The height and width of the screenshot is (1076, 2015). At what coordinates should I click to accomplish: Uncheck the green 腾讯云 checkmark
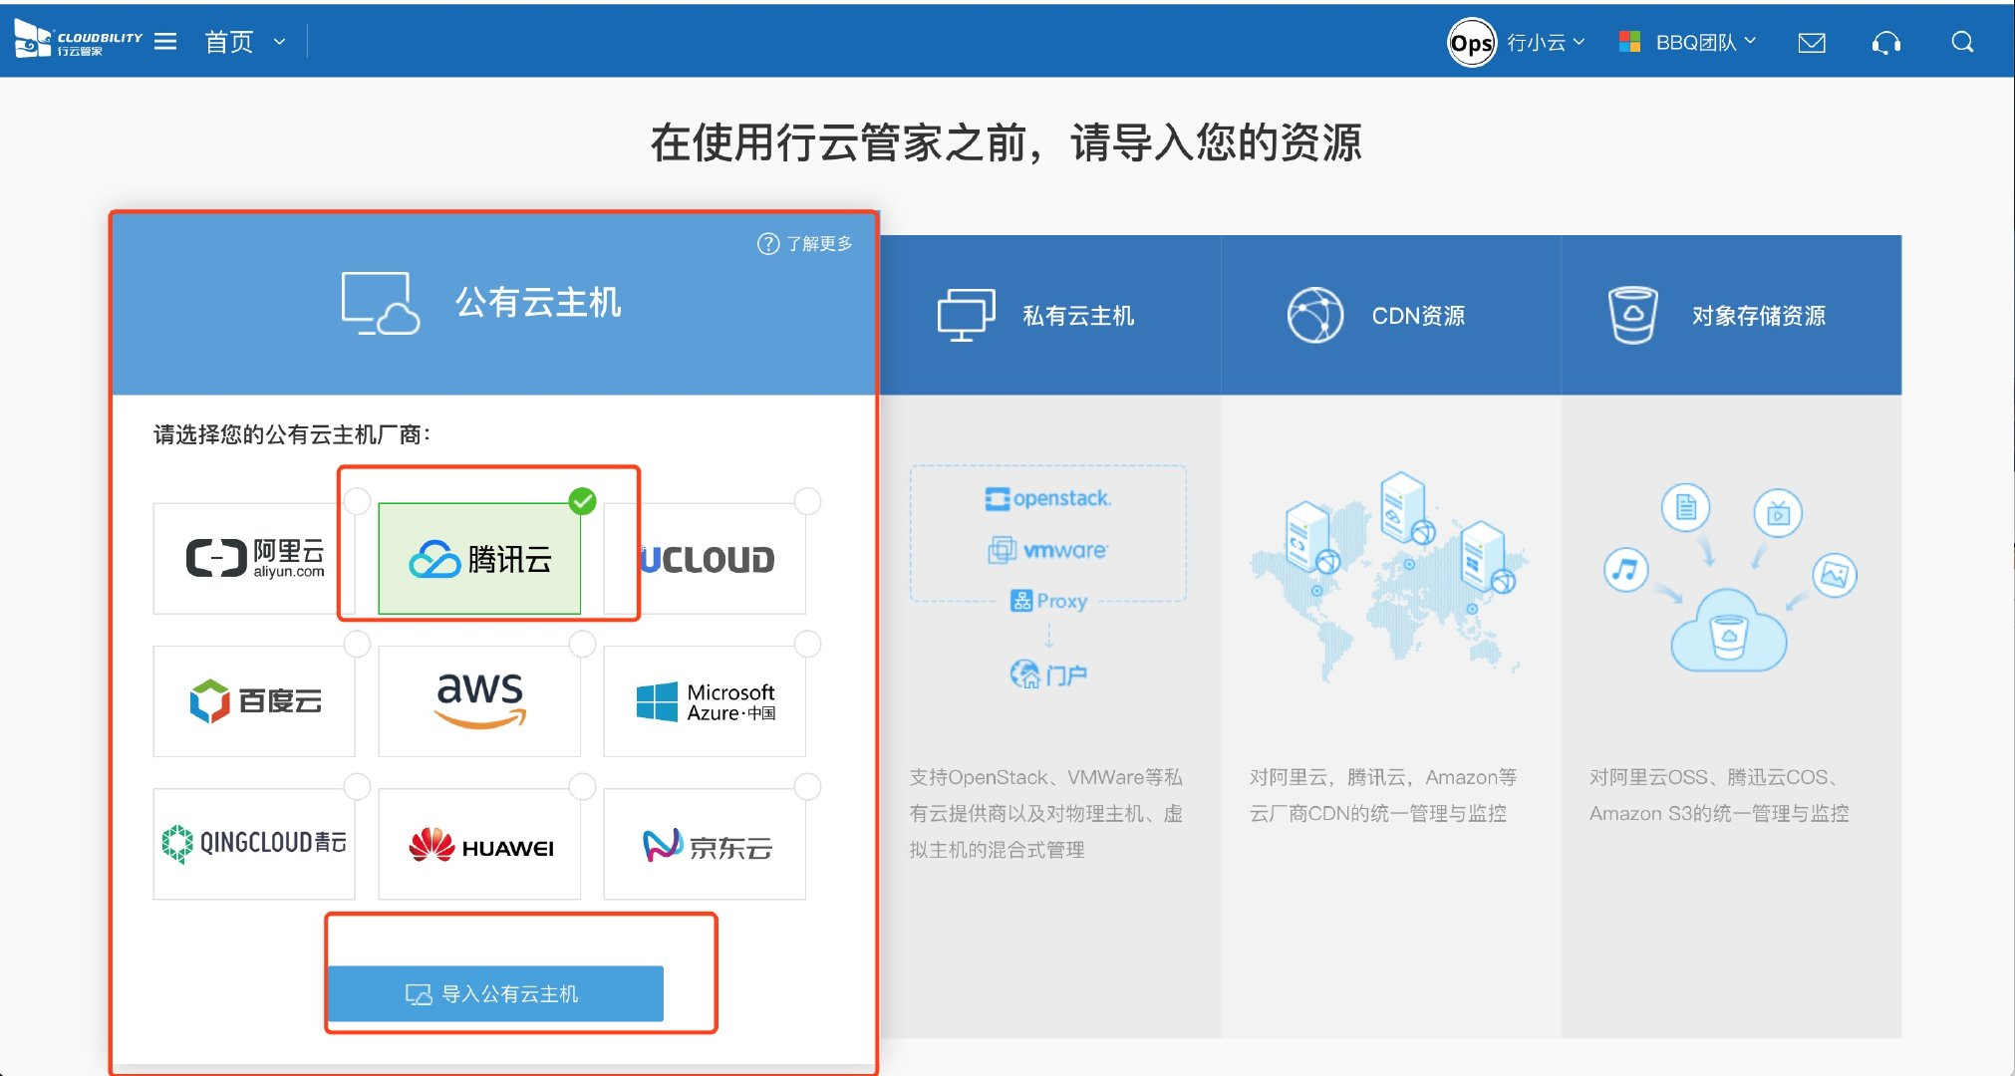coord(582,501)
